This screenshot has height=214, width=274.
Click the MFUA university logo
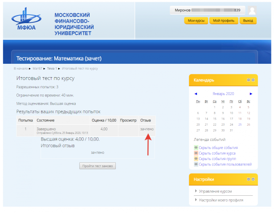[26, 19]
